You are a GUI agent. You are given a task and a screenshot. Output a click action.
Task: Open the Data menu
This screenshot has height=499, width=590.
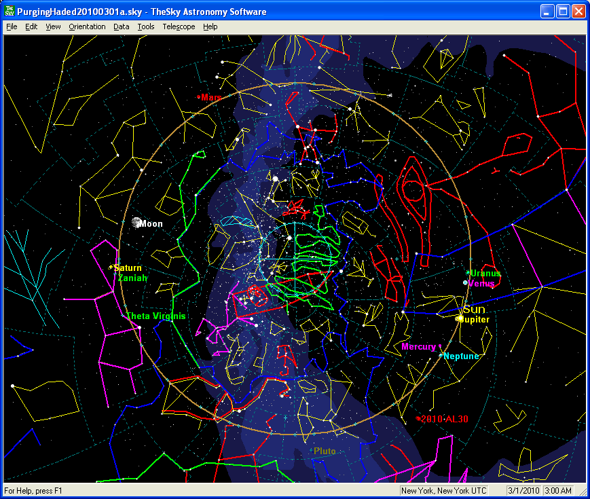tap(122, 26)
